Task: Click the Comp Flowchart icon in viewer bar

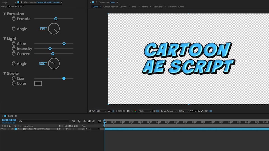Action: (x=202, y=111)
